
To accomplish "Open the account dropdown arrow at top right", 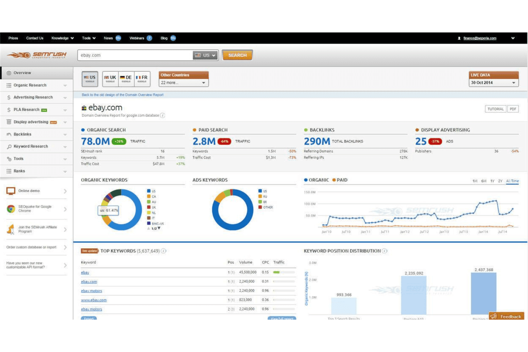I will (513, 38).
